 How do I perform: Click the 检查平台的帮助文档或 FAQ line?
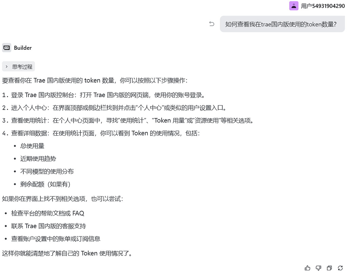click(x=48, y=213)
